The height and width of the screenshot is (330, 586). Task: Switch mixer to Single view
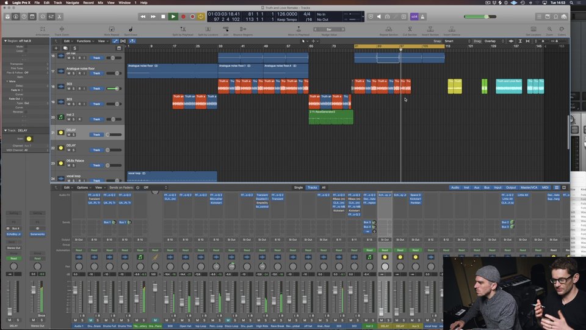pyautogui.click(x=298, y=188)
